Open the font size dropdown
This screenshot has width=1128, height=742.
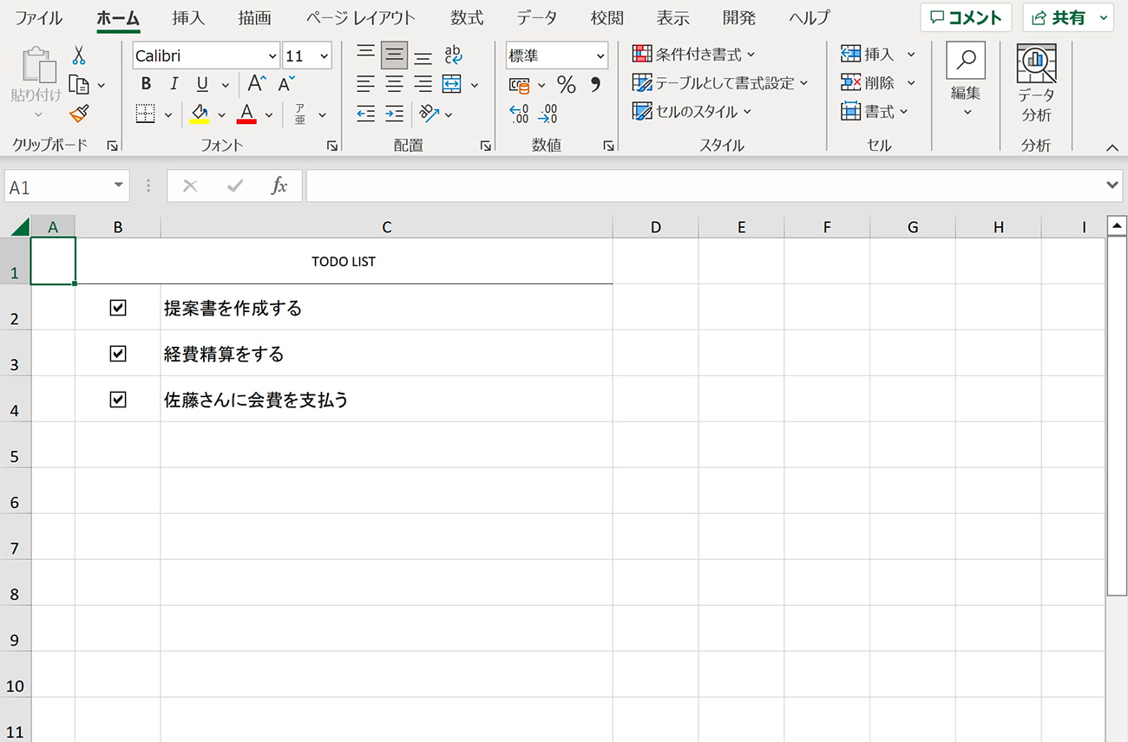point(325,56)
